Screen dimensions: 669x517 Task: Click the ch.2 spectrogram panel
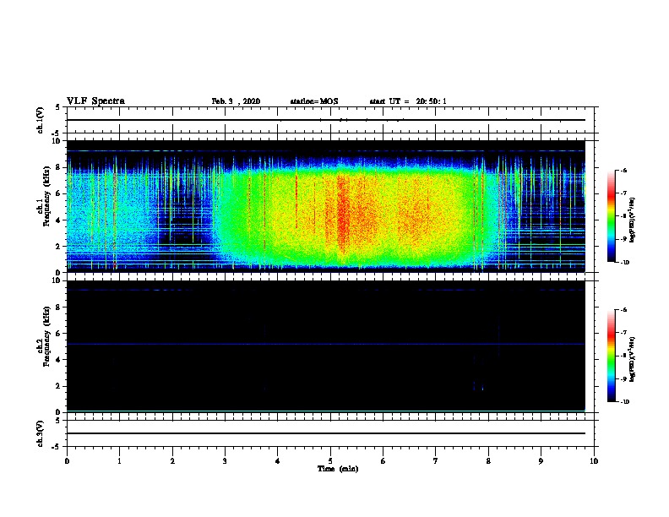[326, 346]
